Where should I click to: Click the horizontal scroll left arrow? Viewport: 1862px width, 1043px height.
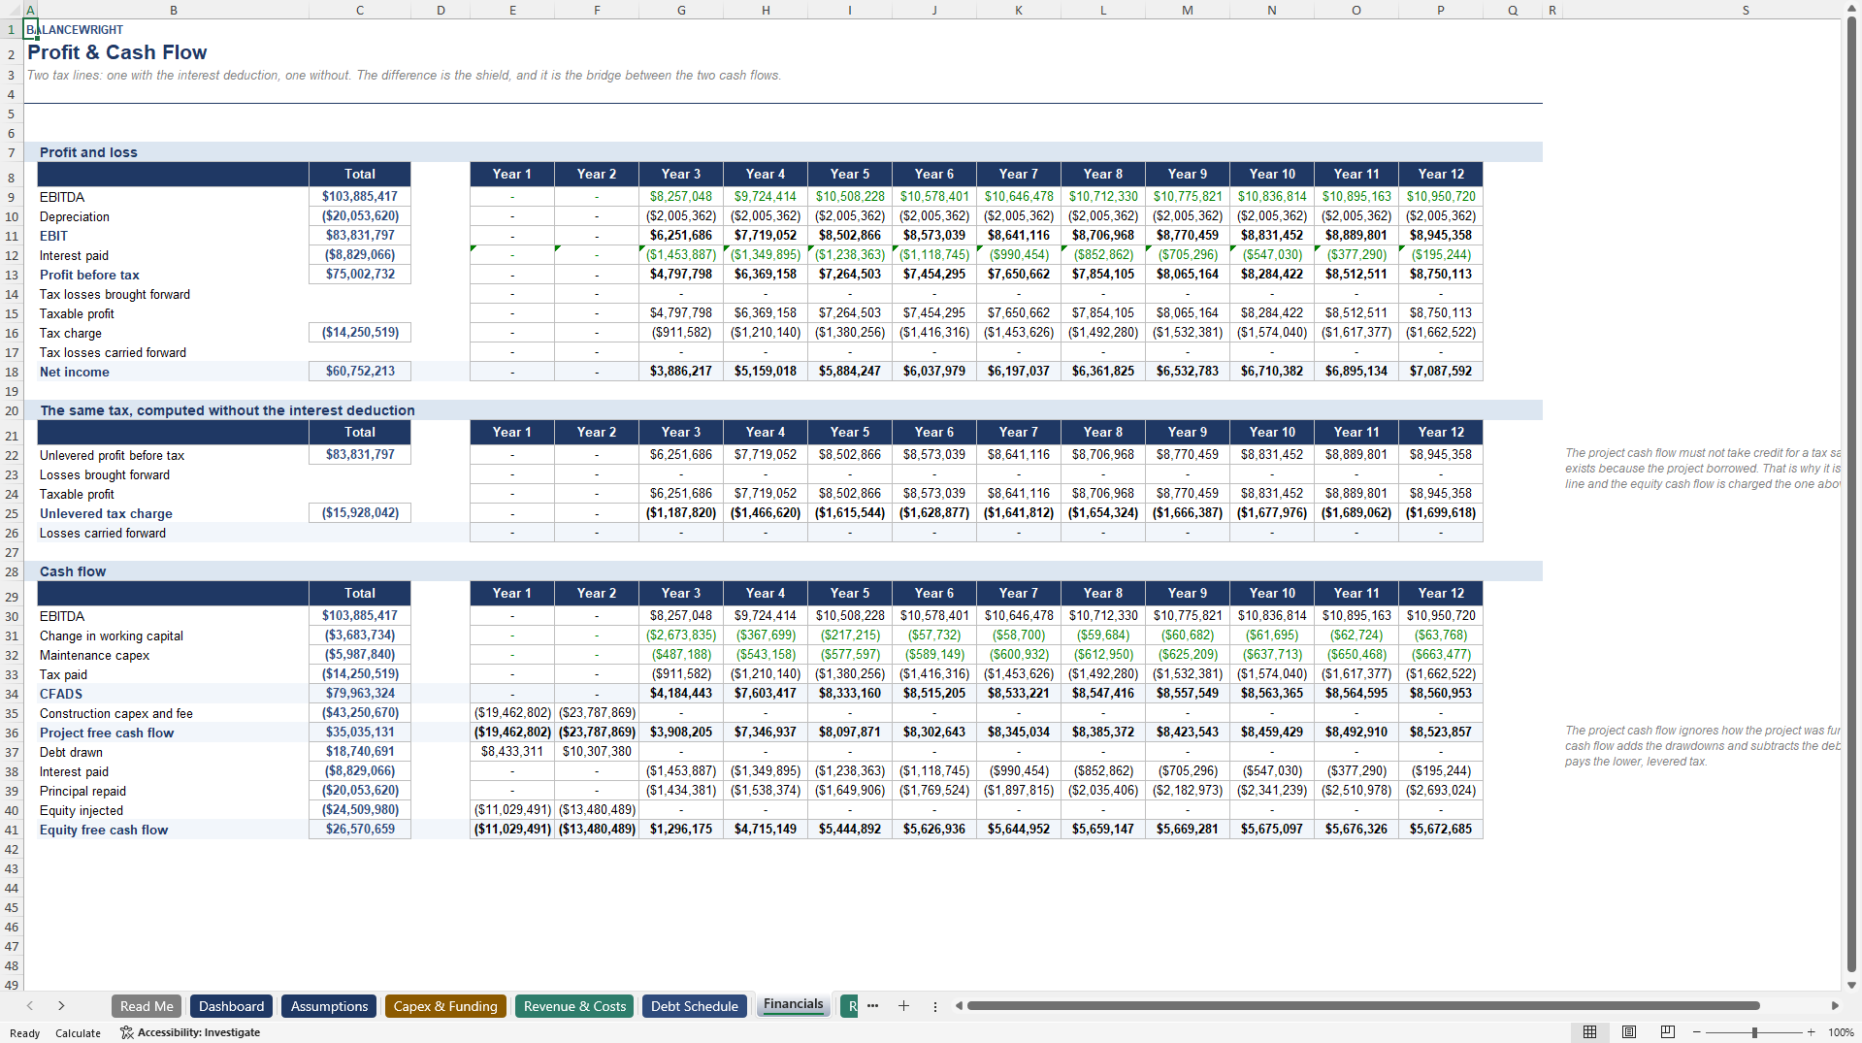[959, 1006]
